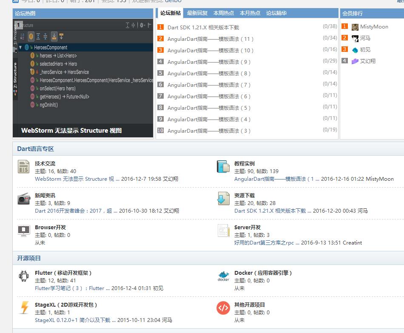Open MistyMoon's avatar in member ranking
The height and width of the screenshot is (333, 404).
tap(355, 27)
